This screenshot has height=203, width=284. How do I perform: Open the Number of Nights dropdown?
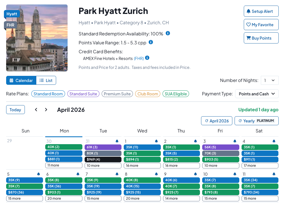269,80
